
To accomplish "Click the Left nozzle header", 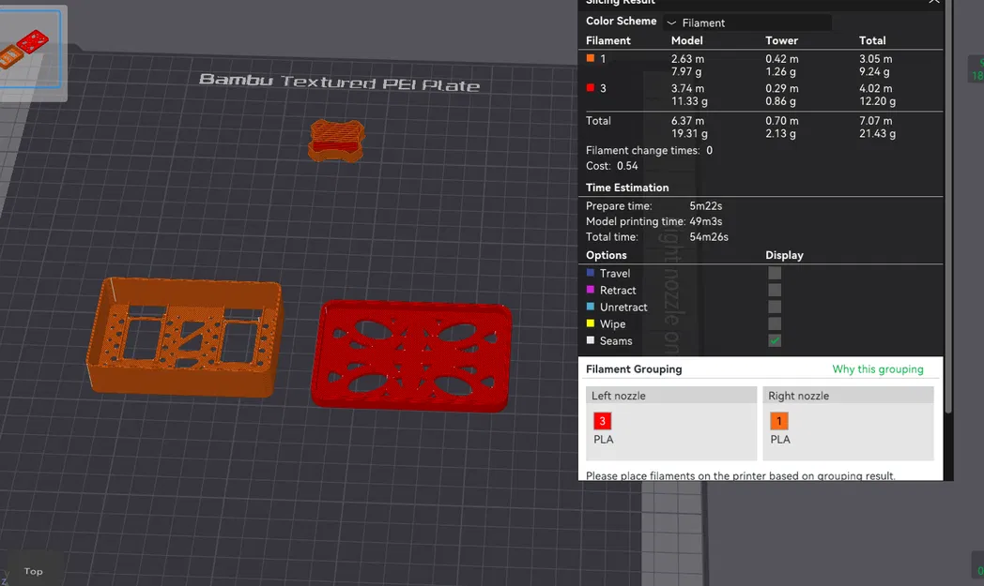I will click(x=670, y=396).
